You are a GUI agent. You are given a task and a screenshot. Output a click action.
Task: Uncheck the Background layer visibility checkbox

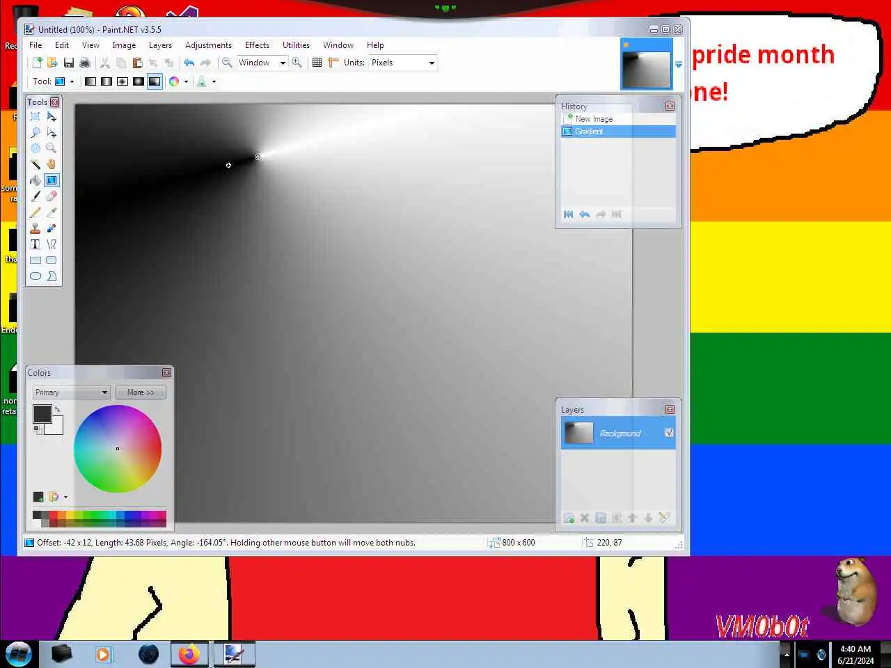669,433
